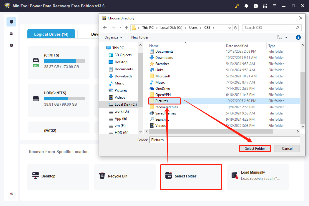Open Settings gear in left sidebar
Screen dimensions: 309x206
click(11, 45)
